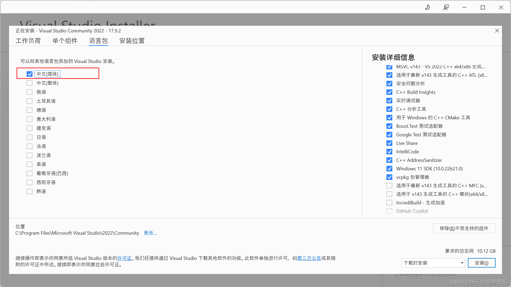The image size is (511, 287).
Task: Click 更改... location link
Action: tap(150, 233)
